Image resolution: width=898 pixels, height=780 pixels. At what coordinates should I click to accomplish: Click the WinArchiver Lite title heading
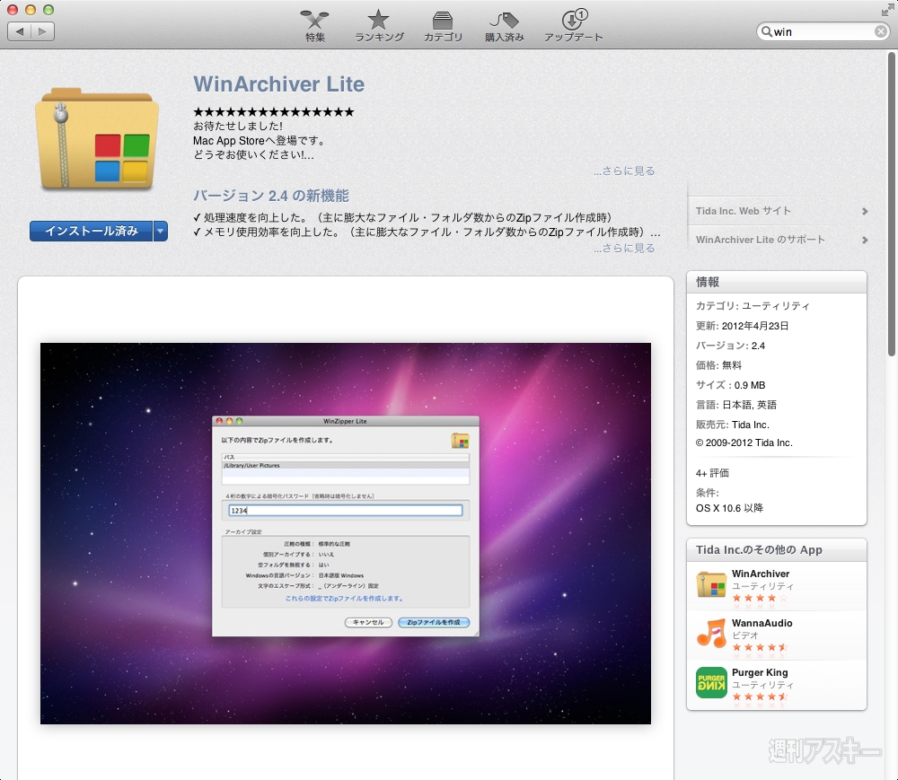tap(279, 84)
